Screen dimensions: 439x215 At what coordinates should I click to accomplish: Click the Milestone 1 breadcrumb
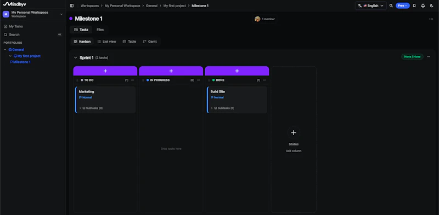coord(200,5)
